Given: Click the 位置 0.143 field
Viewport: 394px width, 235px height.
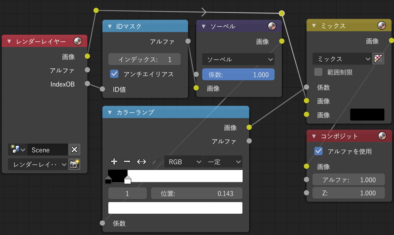Looking at the screenshot, I should coord(197,193).
